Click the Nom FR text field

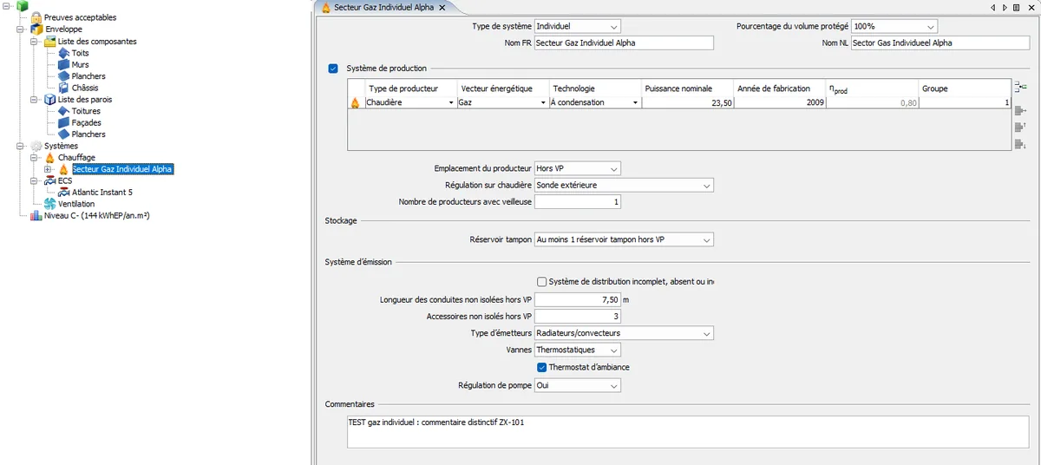tap(624, 43)
